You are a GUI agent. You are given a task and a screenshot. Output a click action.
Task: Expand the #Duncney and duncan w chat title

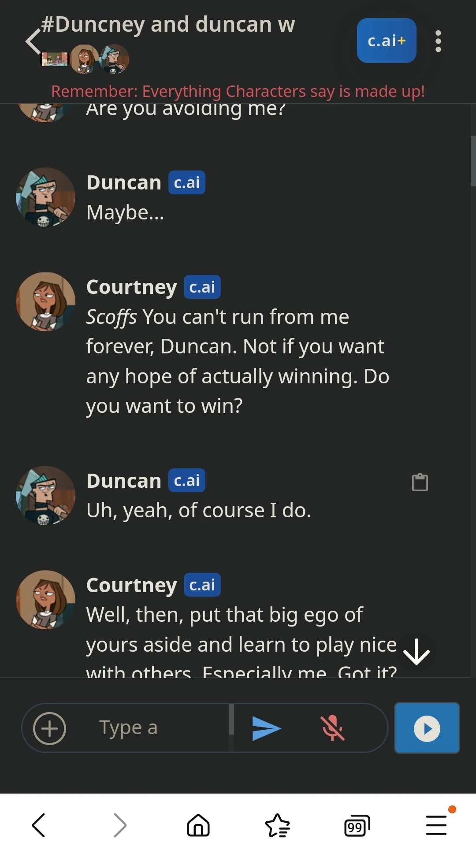167,24
